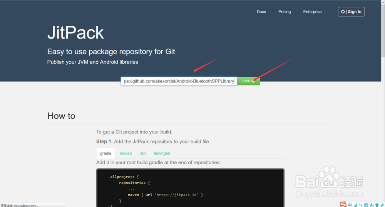The image size is (385, 207).
Task: Click the page vertical scrollbar thumb
Action: pos(383,31)
